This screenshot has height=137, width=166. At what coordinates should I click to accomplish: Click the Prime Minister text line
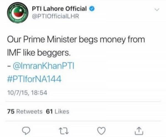(76, 40)
